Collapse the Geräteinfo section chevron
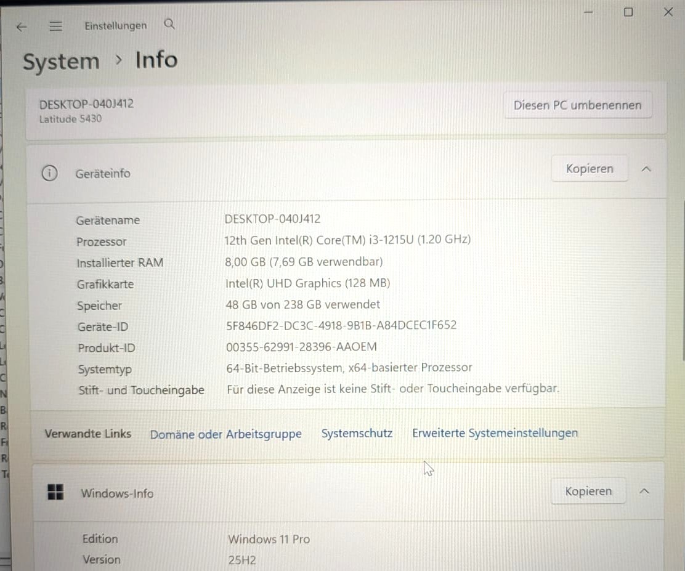The image size is (685, 571). 646,169
